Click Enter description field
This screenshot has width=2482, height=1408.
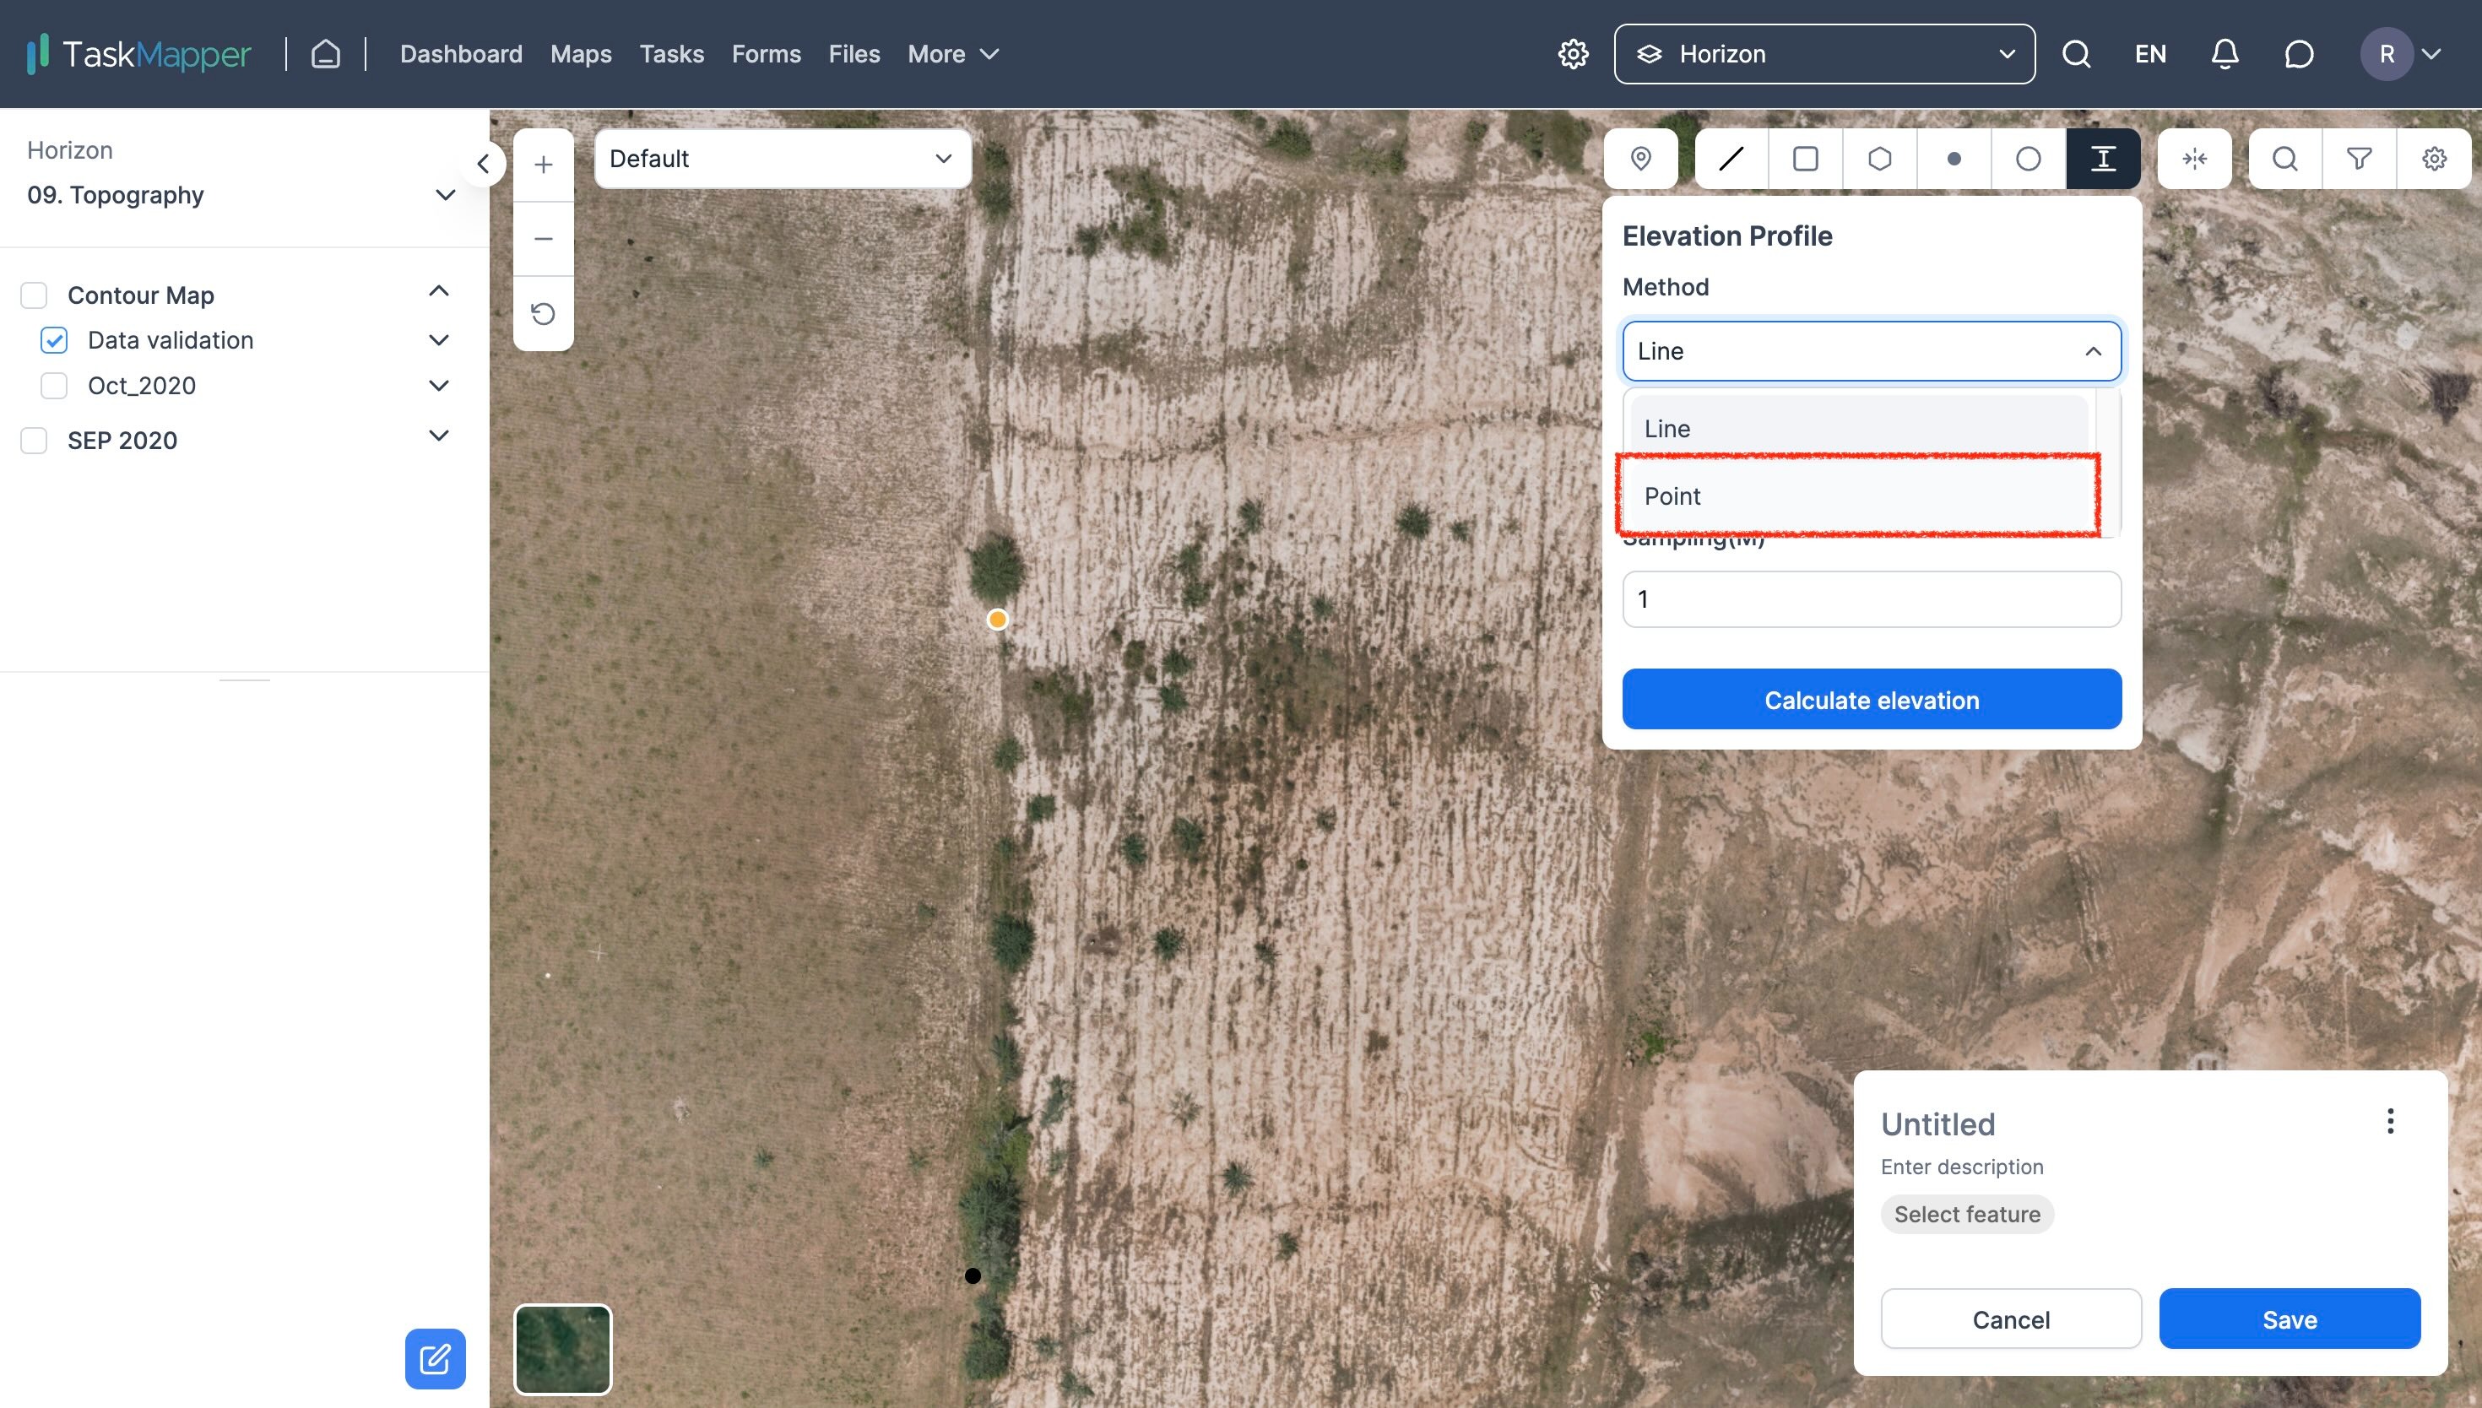click(x=1962, y=1167)
